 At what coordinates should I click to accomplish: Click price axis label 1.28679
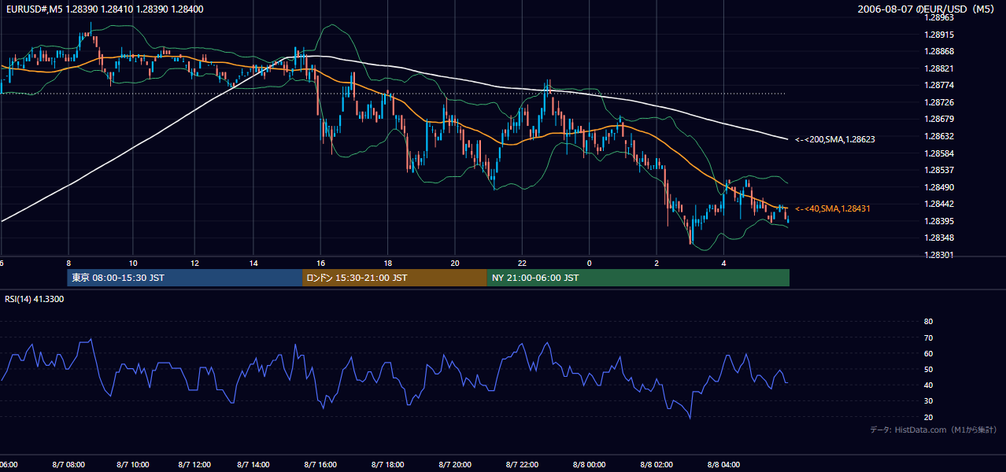tap(938, 119)
